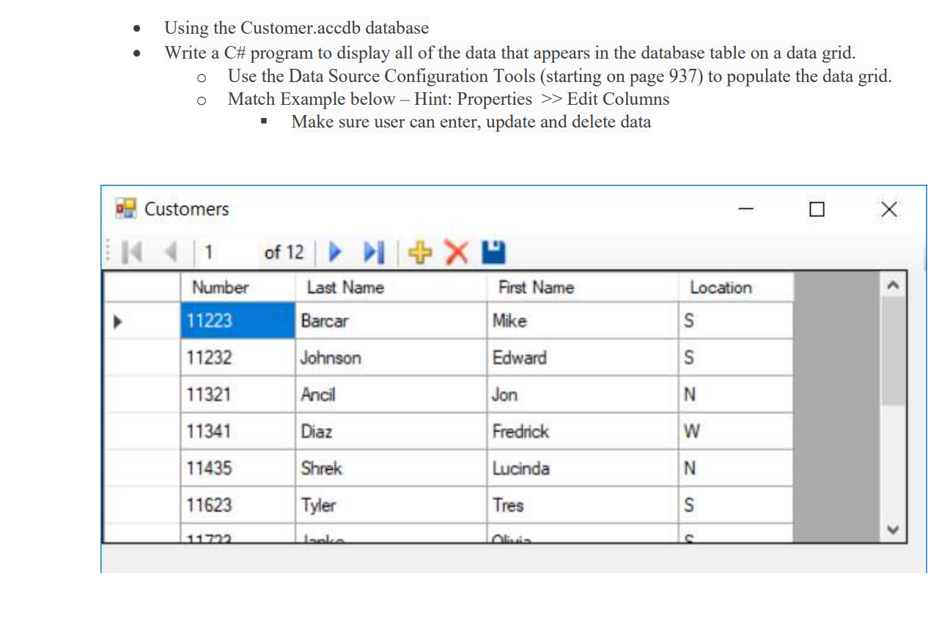Click last name Ancil cell
This screenshot has height=634, width=950.
coord(391,394)
